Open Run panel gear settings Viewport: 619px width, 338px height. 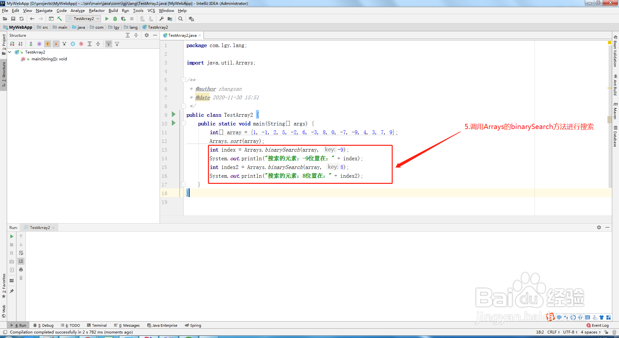(599, 227)
